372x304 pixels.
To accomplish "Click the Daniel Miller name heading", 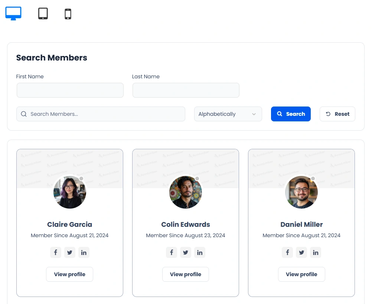I will [x=301, y=224].
